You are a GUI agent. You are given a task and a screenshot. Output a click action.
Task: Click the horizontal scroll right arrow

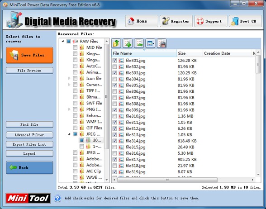[252, 180]
